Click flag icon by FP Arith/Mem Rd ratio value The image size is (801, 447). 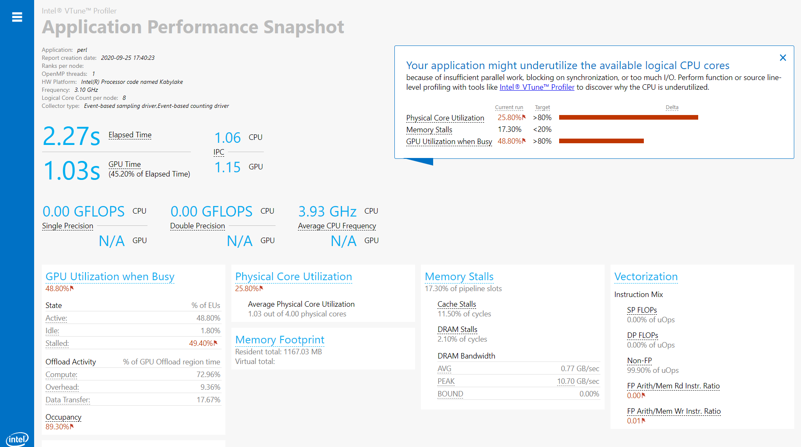point(643,395)
